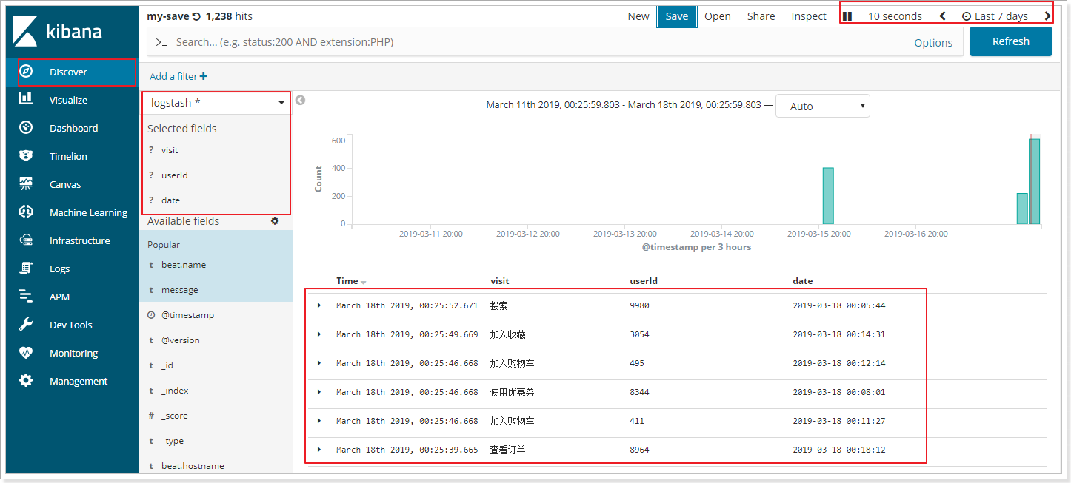Expand the 查看订单 row
This screenshot has height=483, width=1071.
[319, 450]
